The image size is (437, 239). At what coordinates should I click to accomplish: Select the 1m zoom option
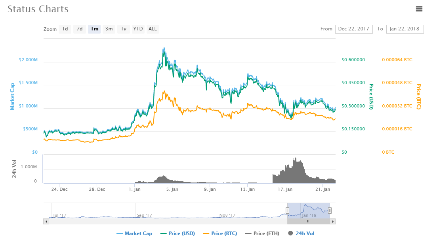click(94, 29)
